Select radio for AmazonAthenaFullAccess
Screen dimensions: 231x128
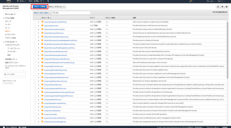35,85
